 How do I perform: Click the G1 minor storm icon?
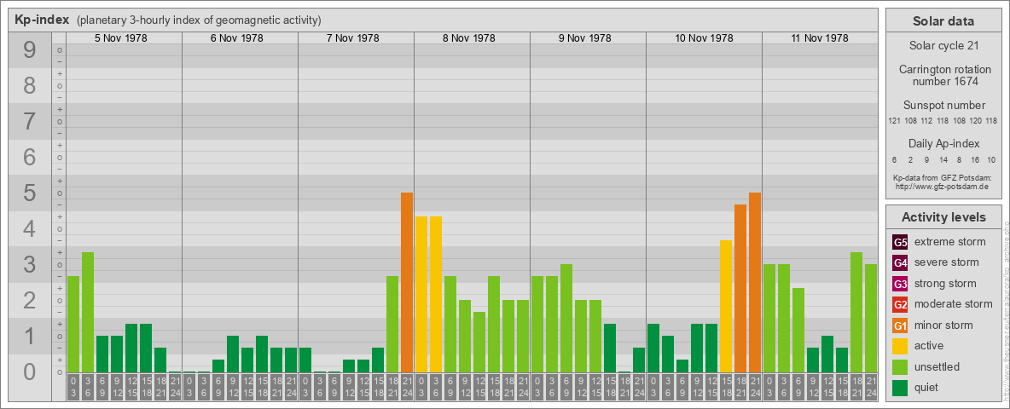(900, 325)
